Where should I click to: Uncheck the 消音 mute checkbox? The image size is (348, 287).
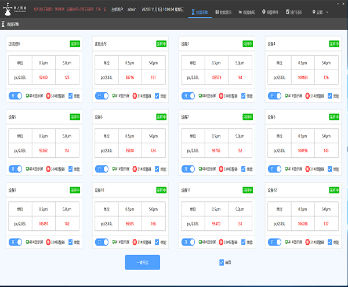click(222, 263)
